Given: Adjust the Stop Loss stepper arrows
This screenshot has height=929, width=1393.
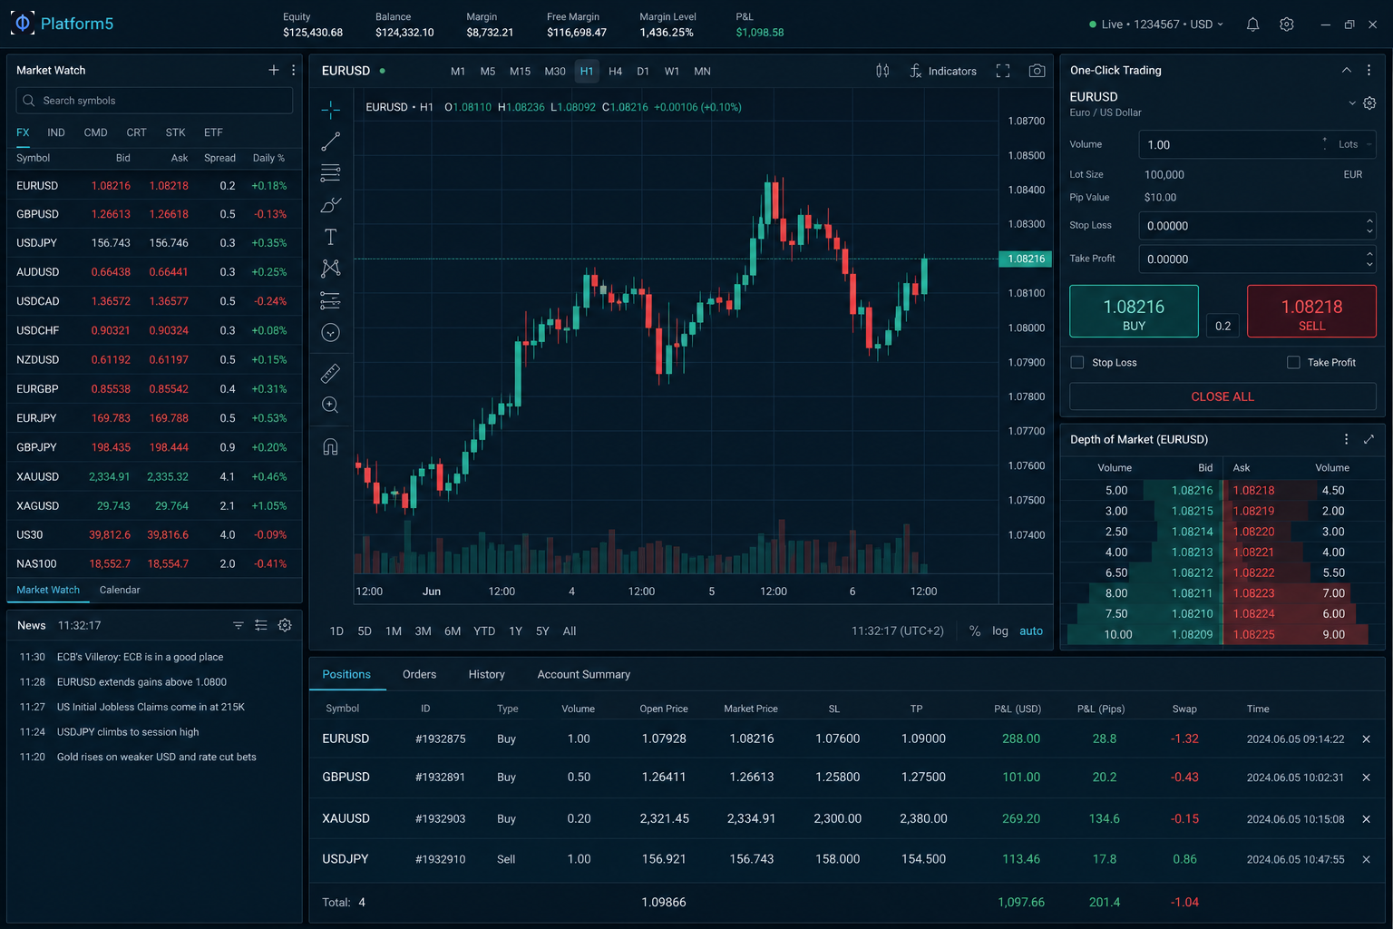Looking at the screenshot, I should click(1369, 226).
